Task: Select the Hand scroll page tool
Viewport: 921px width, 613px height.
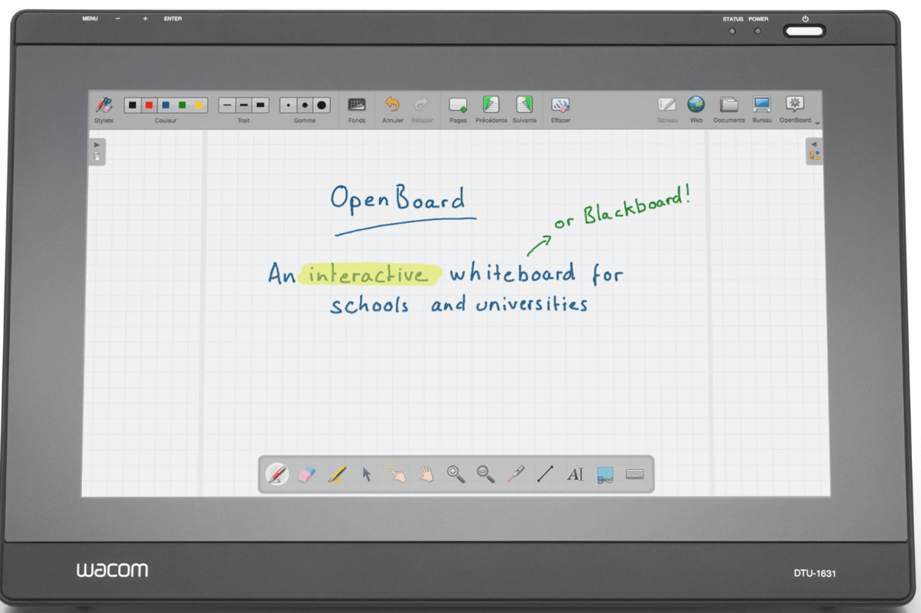Action: pyautogui.click(x=426, y=475)
